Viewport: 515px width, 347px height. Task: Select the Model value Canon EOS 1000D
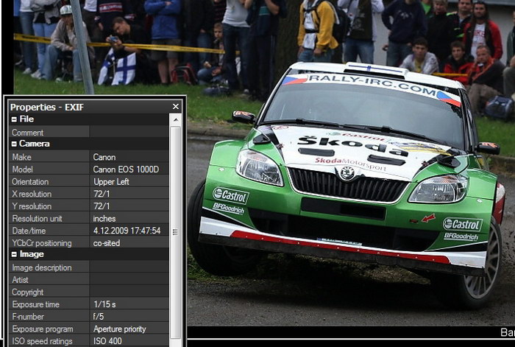click(x=125, y=169)
